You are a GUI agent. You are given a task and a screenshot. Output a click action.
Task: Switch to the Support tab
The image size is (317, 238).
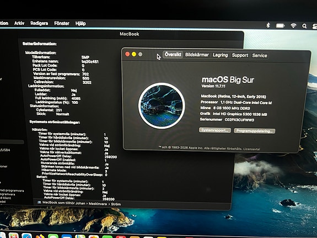click(x=240, y=55)
